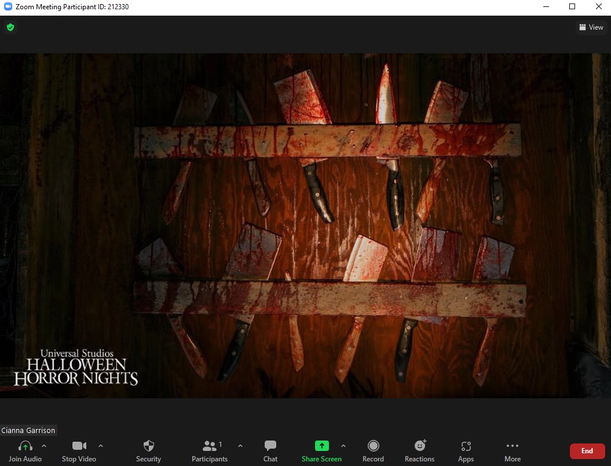Open the View menu
The height and width of the screenshot is (466, 611).
point(591,27)
